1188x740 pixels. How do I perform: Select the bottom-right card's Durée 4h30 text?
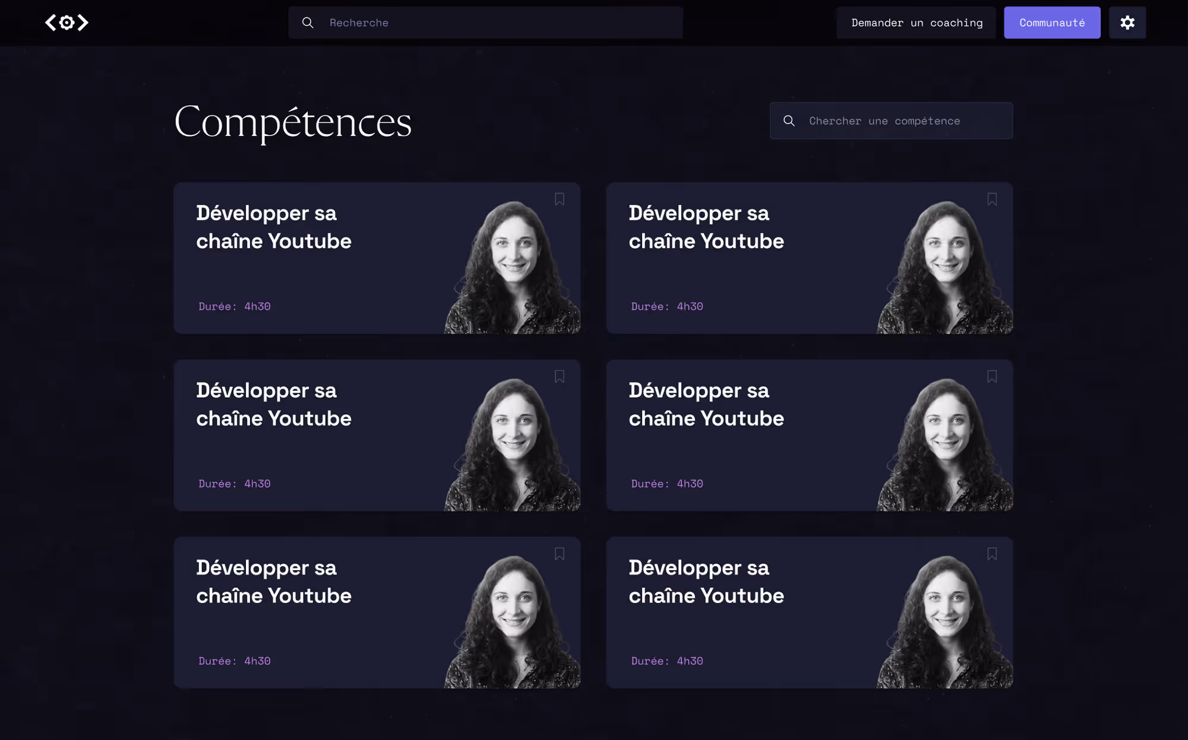coord(666,661)
